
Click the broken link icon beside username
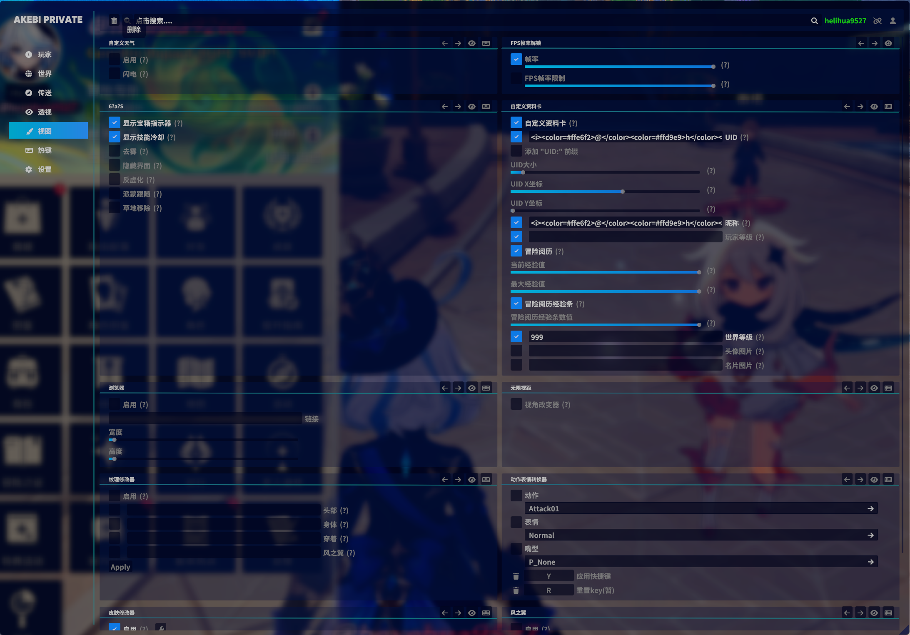click(878, 21)
